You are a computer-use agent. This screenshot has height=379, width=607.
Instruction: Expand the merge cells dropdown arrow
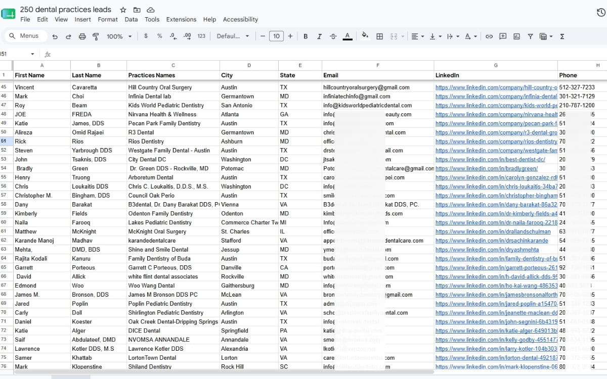click(403, 36)
